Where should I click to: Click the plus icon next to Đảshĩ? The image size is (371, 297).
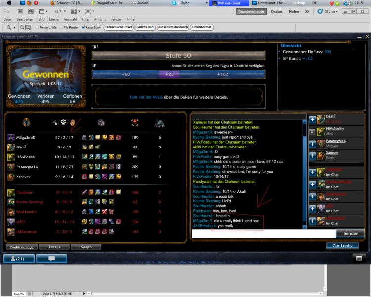click(312, 119)
